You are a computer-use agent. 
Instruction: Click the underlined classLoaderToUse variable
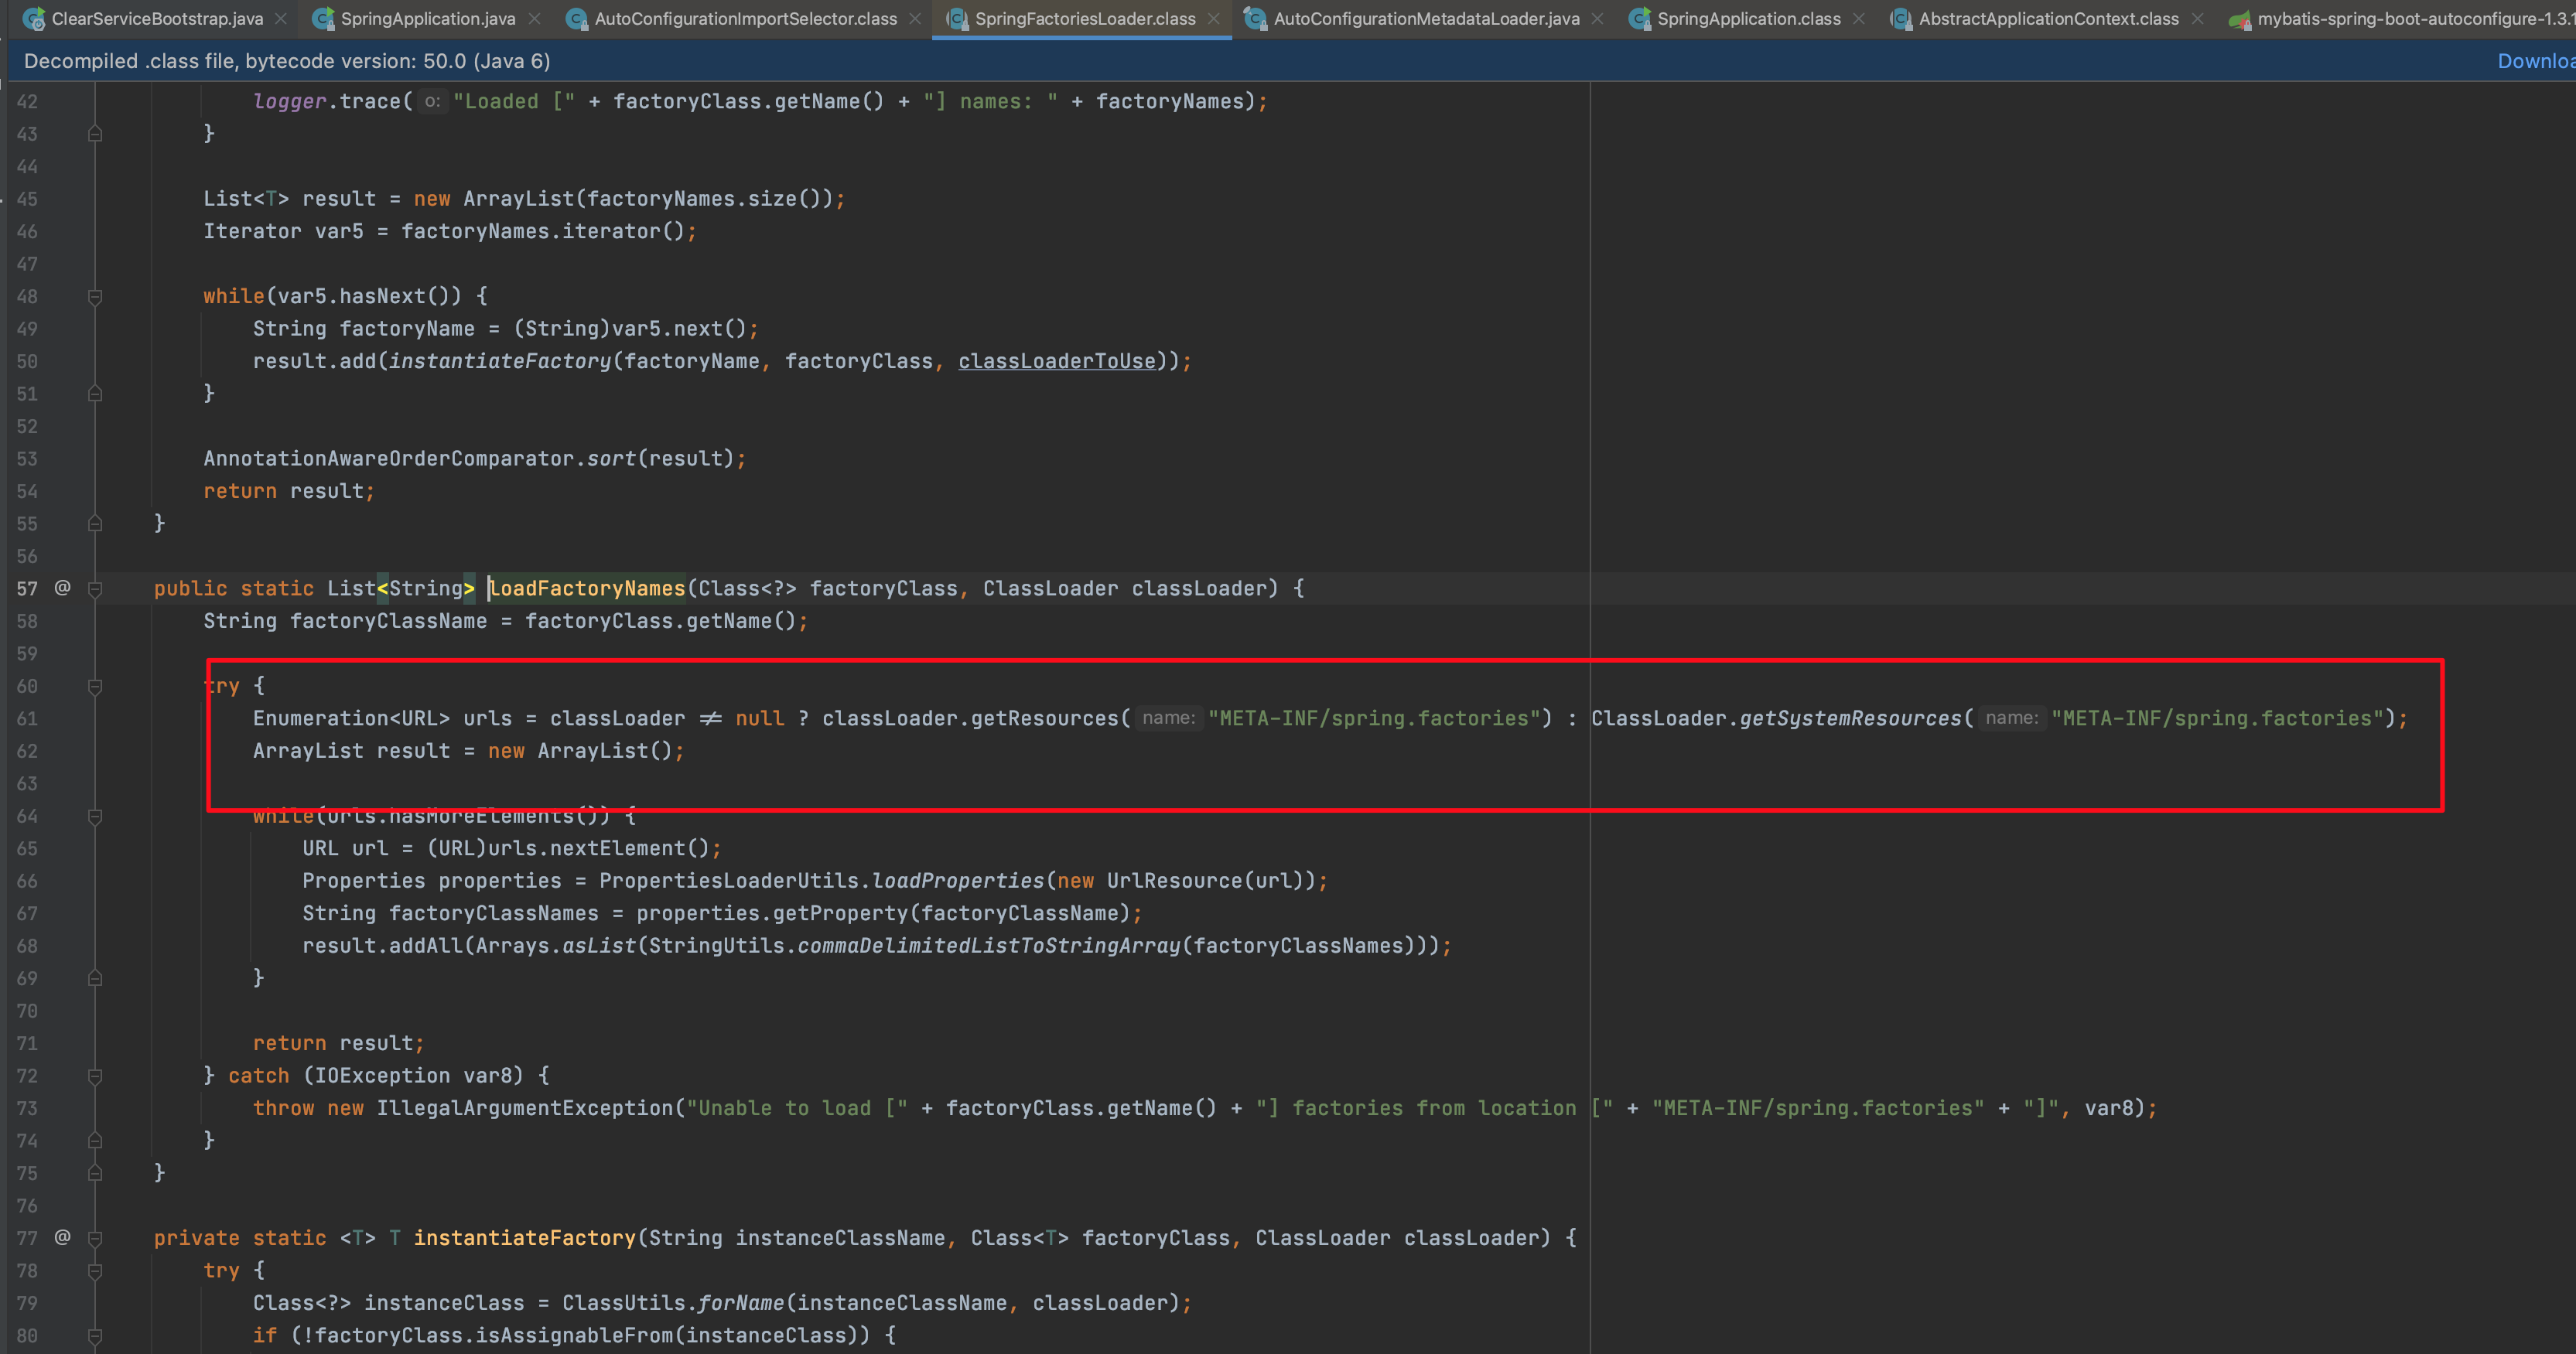coord(1057,361)
